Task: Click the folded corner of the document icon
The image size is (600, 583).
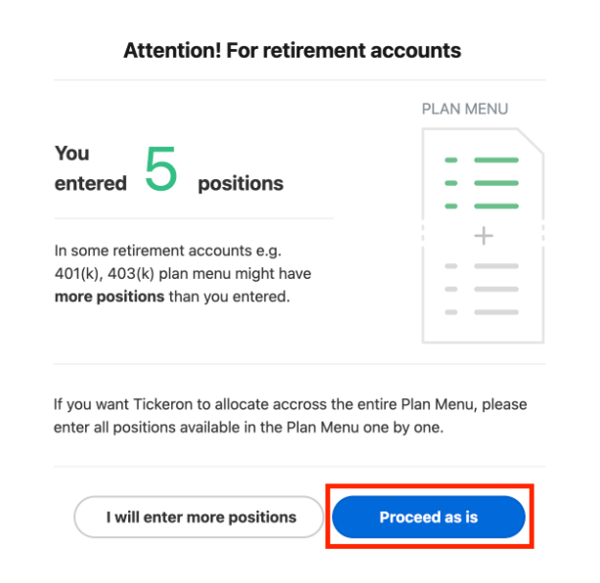Action: [531, 141]
